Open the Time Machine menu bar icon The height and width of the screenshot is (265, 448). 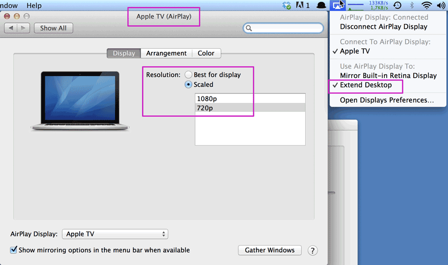tap(397, 5)
